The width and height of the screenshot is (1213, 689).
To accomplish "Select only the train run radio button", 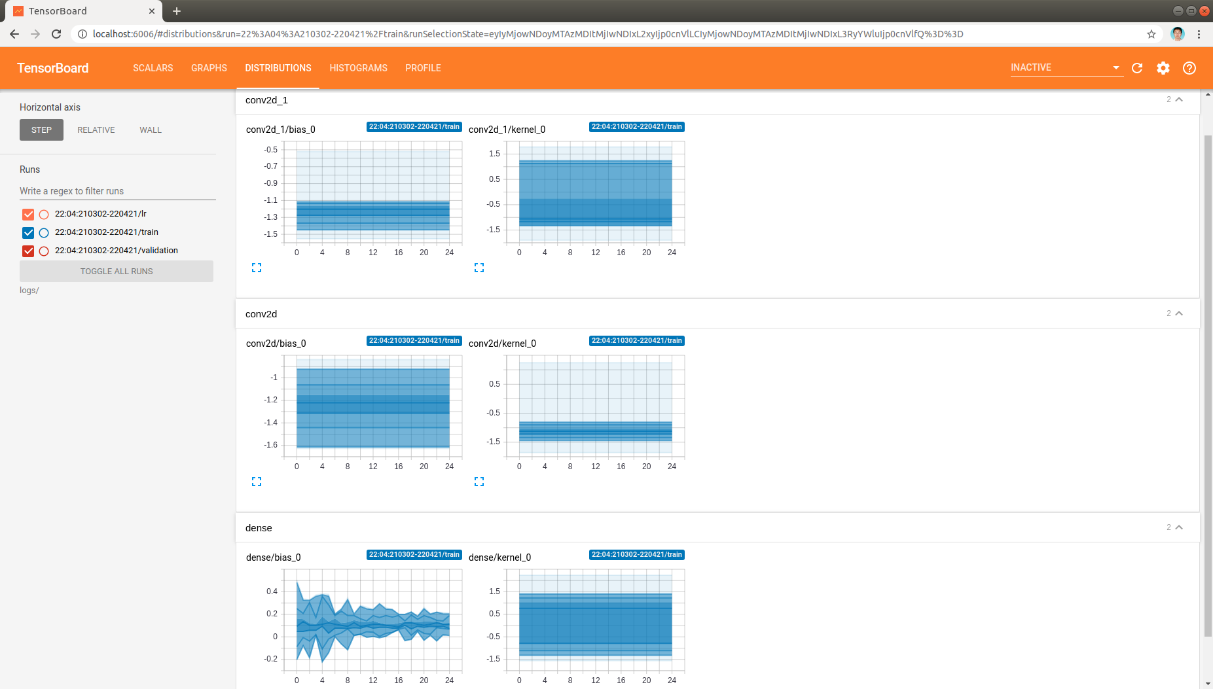I will tap(44, 232).
